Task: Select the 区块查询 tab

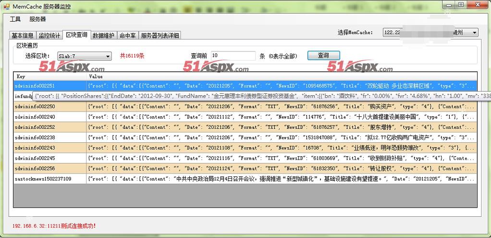Action: pyautogui.click(x=77, y=35)
